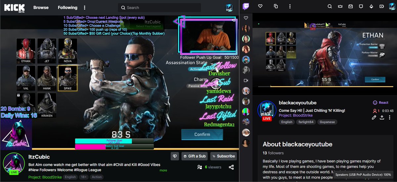Select the farlight84 tag on Twitch
Image resolution: width=397 pixels, height=182 pixels.
pos(306,122)
